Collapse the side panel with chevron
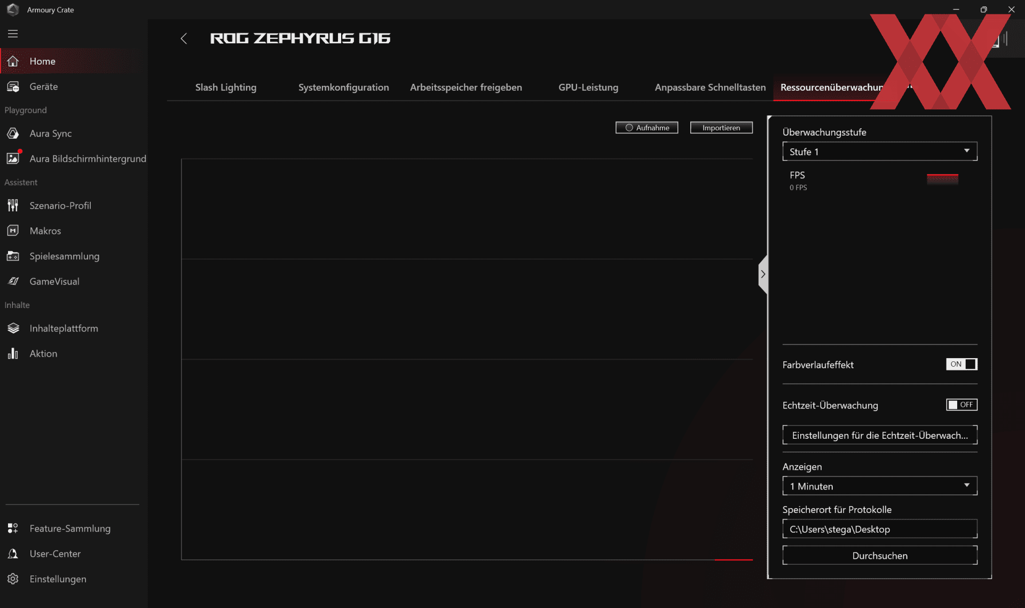The height and width of the screenshot is (608, 1025). [763, 274]
